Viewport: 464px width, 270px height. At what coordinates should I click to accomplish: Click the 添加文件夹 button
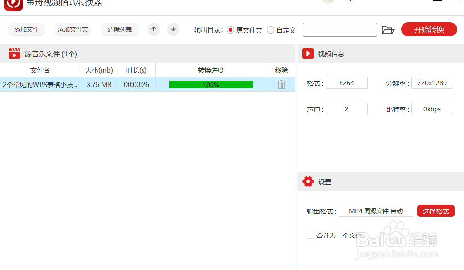coord(73,29)
